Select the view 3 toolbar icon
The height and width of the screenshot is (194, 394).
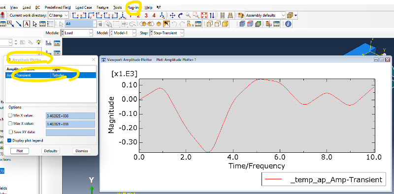[146, 15]
